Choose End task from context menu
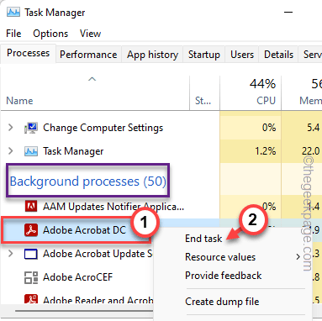322x321 pixels. (x=203, y=239)
